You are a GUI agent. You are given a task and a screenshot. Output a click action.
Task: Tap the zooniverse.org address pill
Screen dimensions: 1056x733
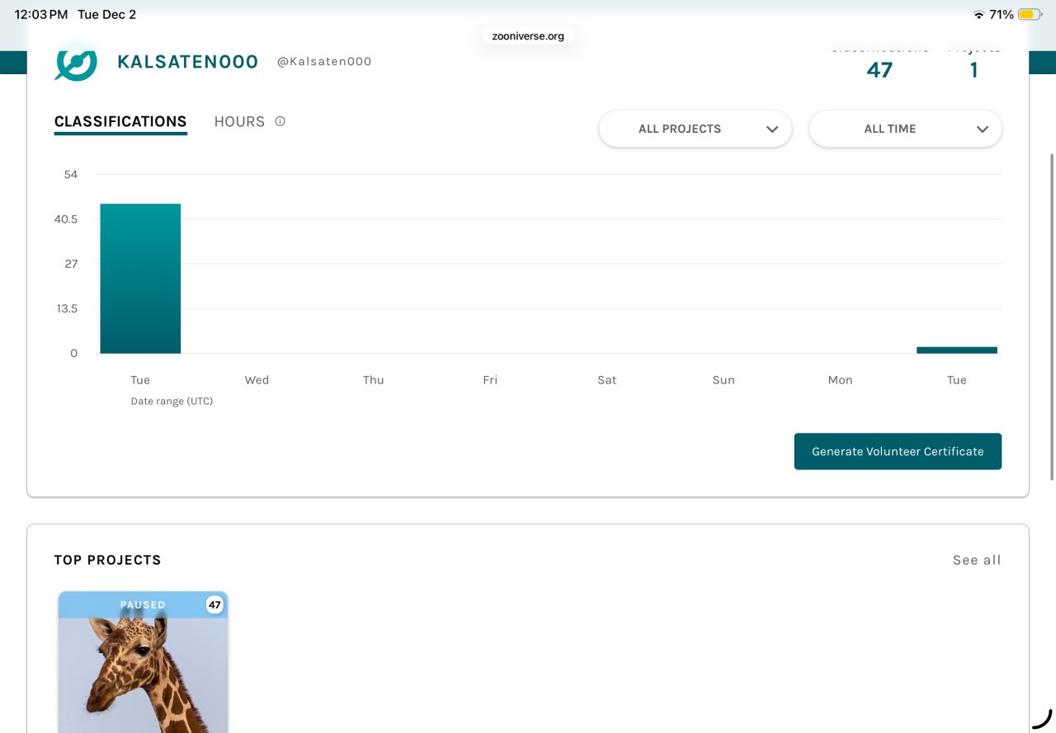[x=528, y=35]
